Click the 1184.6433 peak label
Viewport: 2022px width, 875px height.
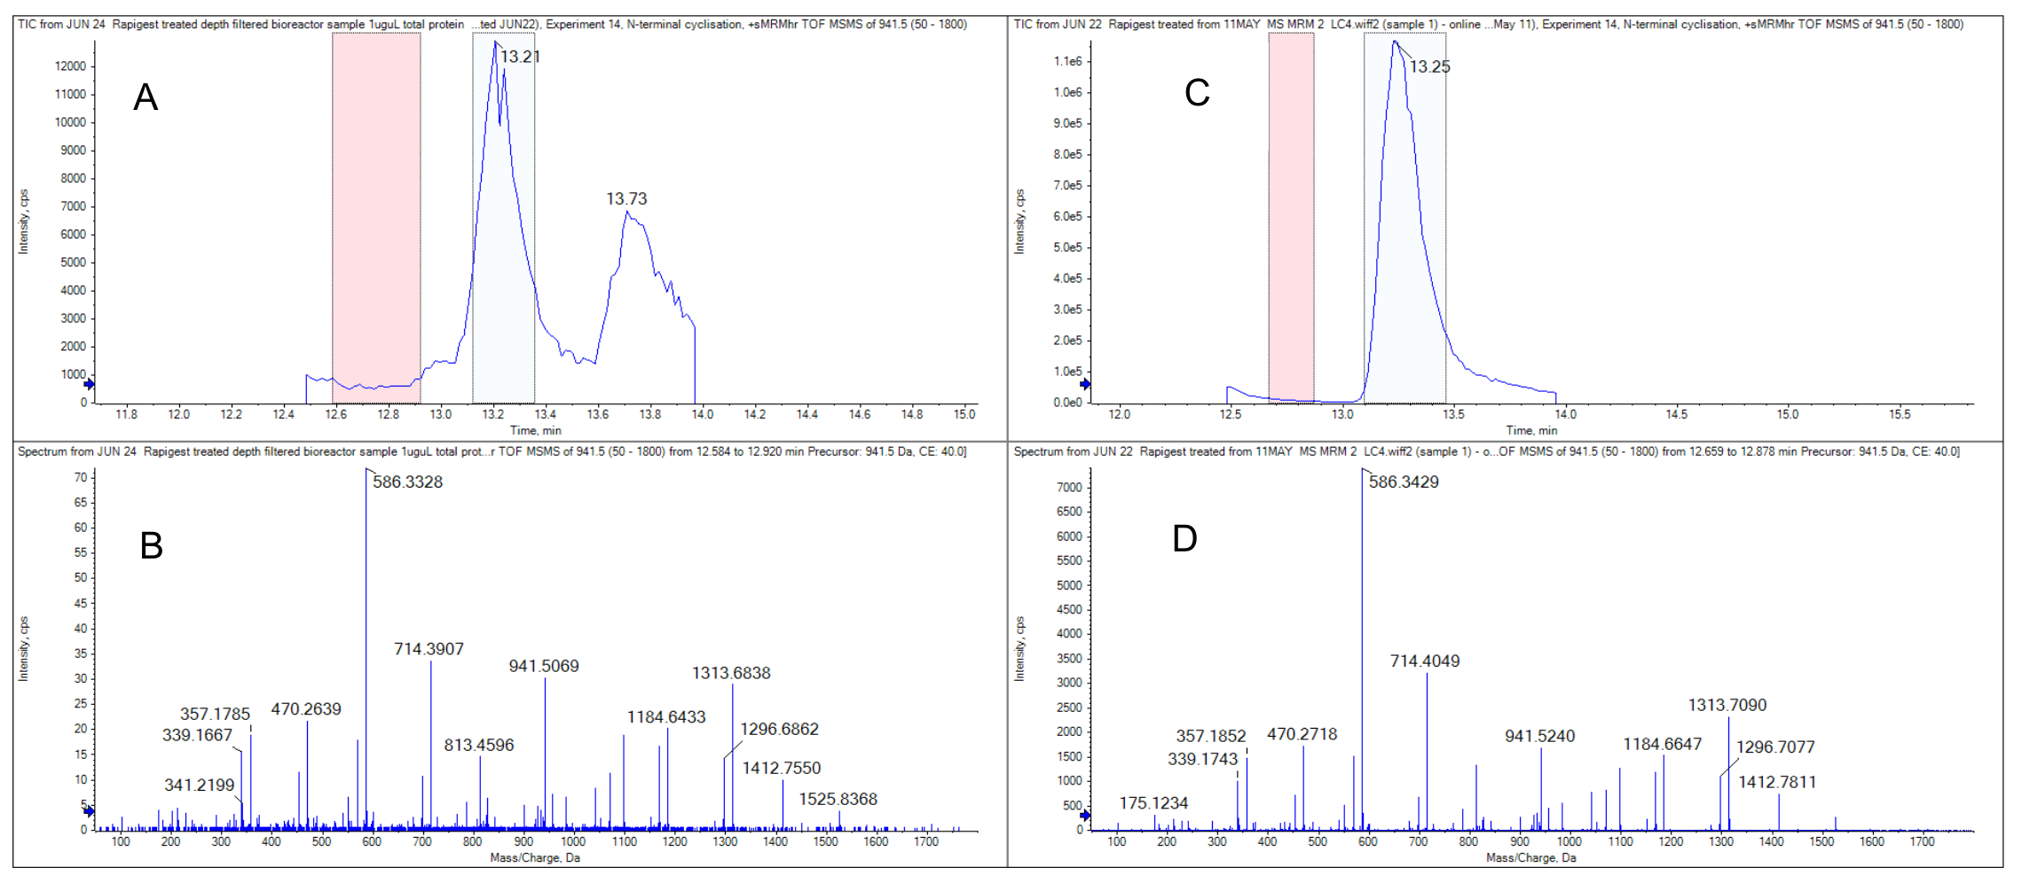666,717
